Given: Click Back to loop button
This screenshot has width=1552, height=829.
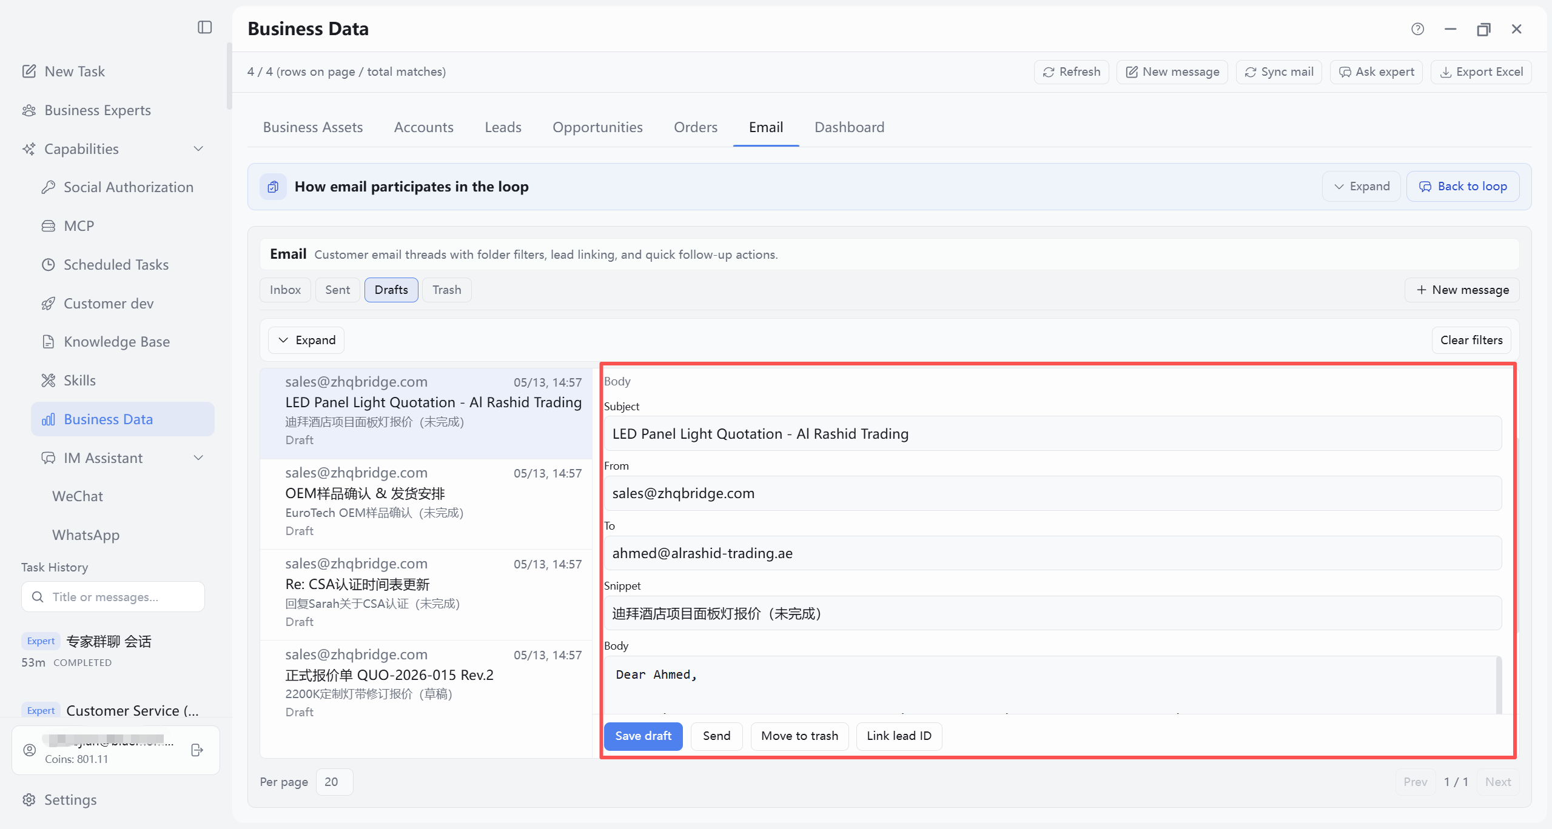Looking at the screenshot, I should (1463, 187).
